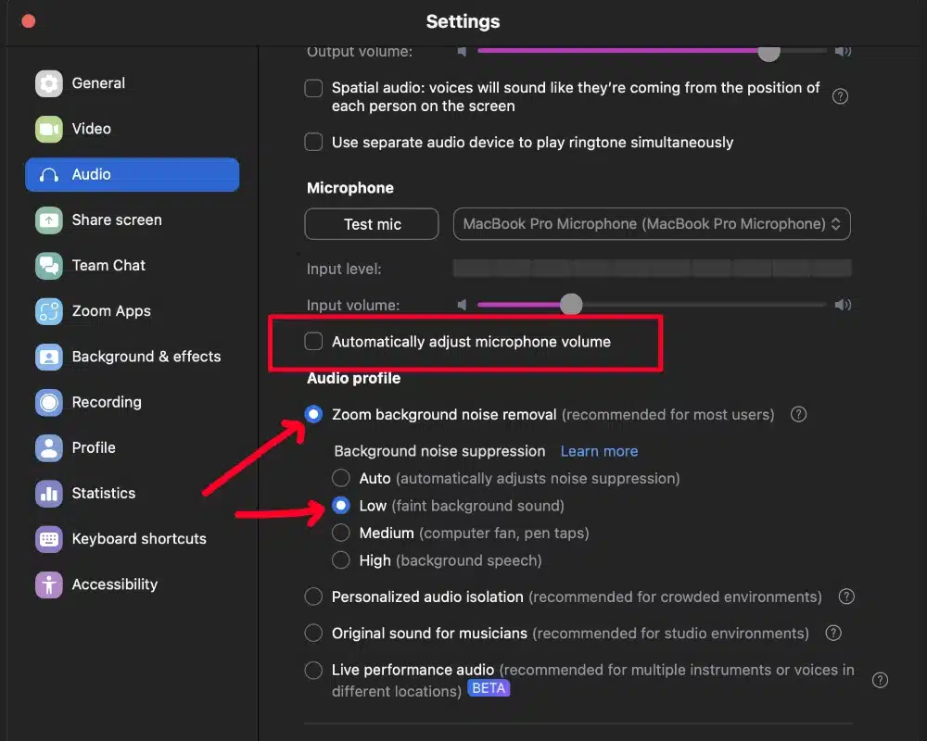Select Zoom background noise removal radio
Image resolution: width=927 pixels, height=741 pixels.
313,414
